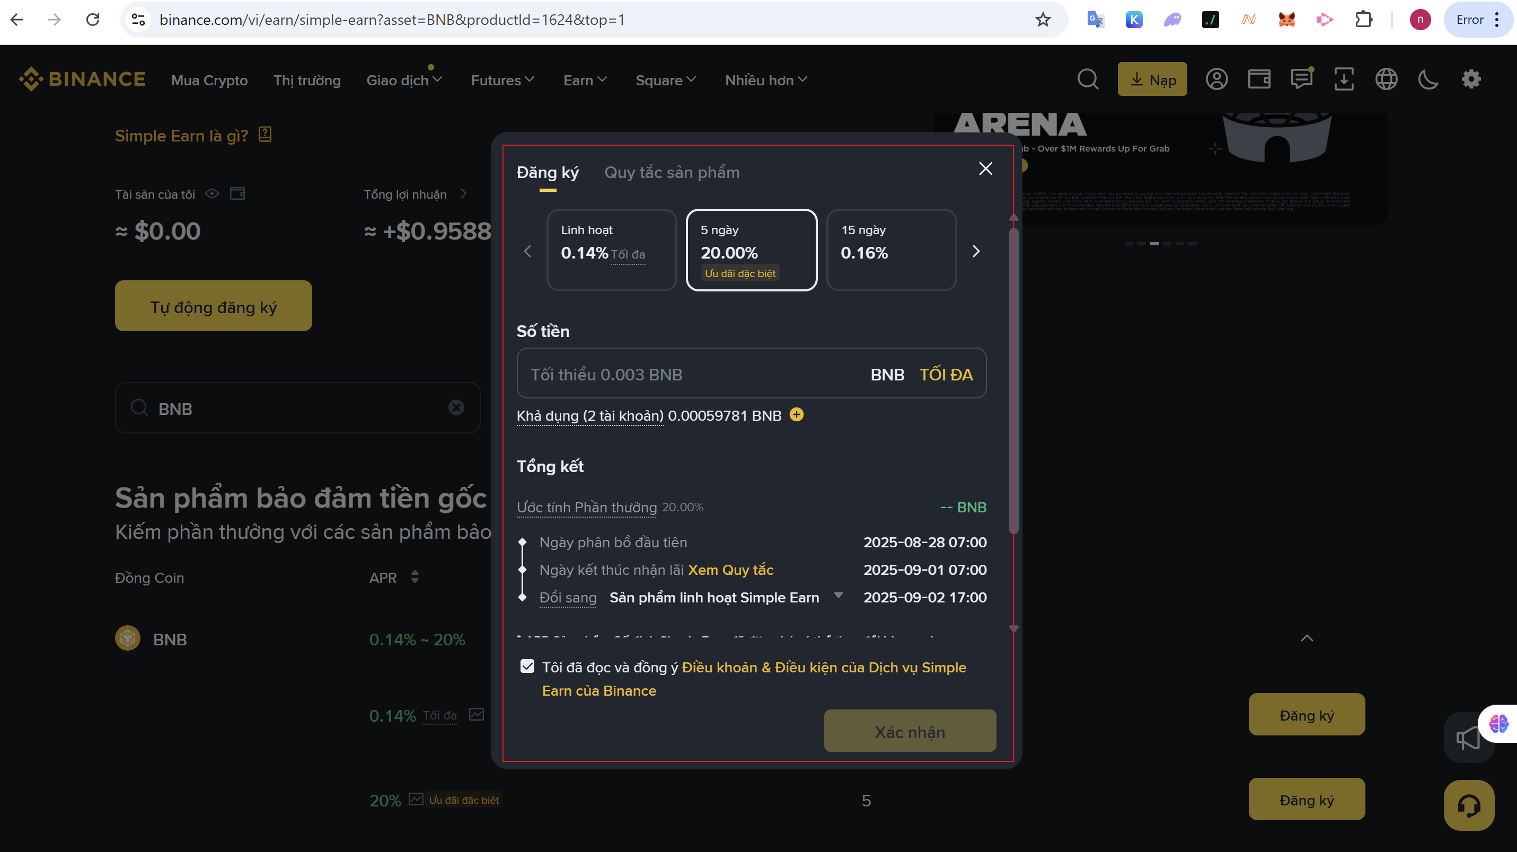Select the 15 ngày duration option
The height and width of the screenshot is (852, 1517).
point(891,250)
